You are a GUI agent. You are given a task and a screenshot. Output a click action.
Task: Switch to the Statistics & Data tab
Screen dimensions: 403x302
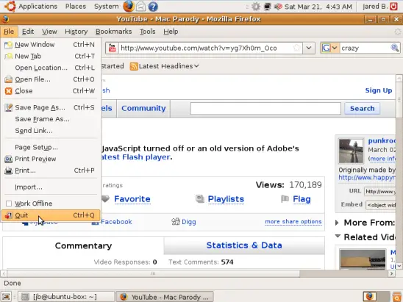[x=244, y=245]
